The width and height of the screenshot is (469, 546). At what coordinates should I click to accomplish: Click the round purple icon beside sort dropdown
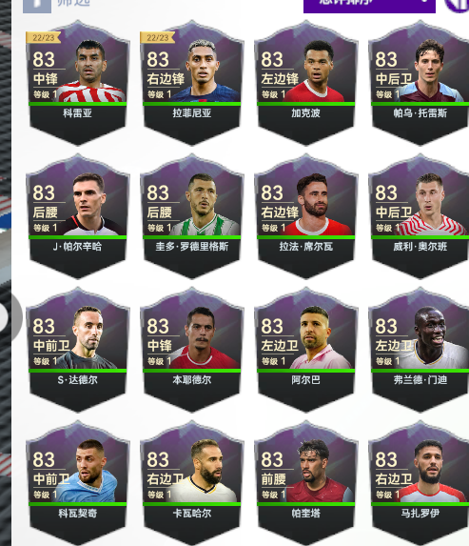click(457, 5)
